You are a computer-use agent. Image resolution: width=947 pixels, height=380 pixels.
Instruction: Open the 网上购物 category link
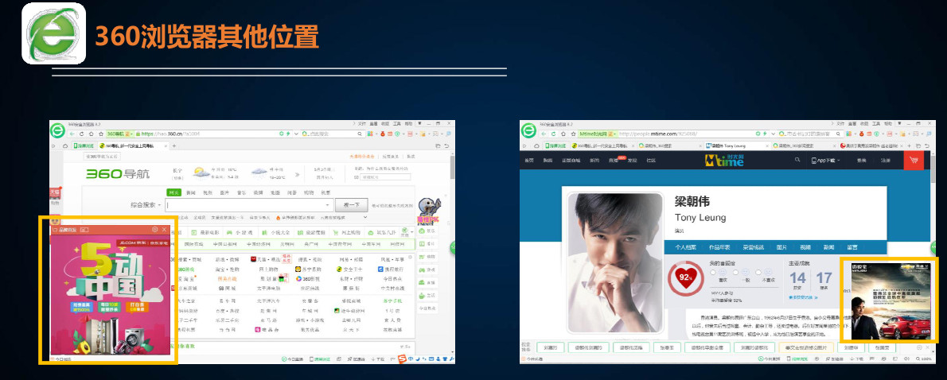[346, 232]
